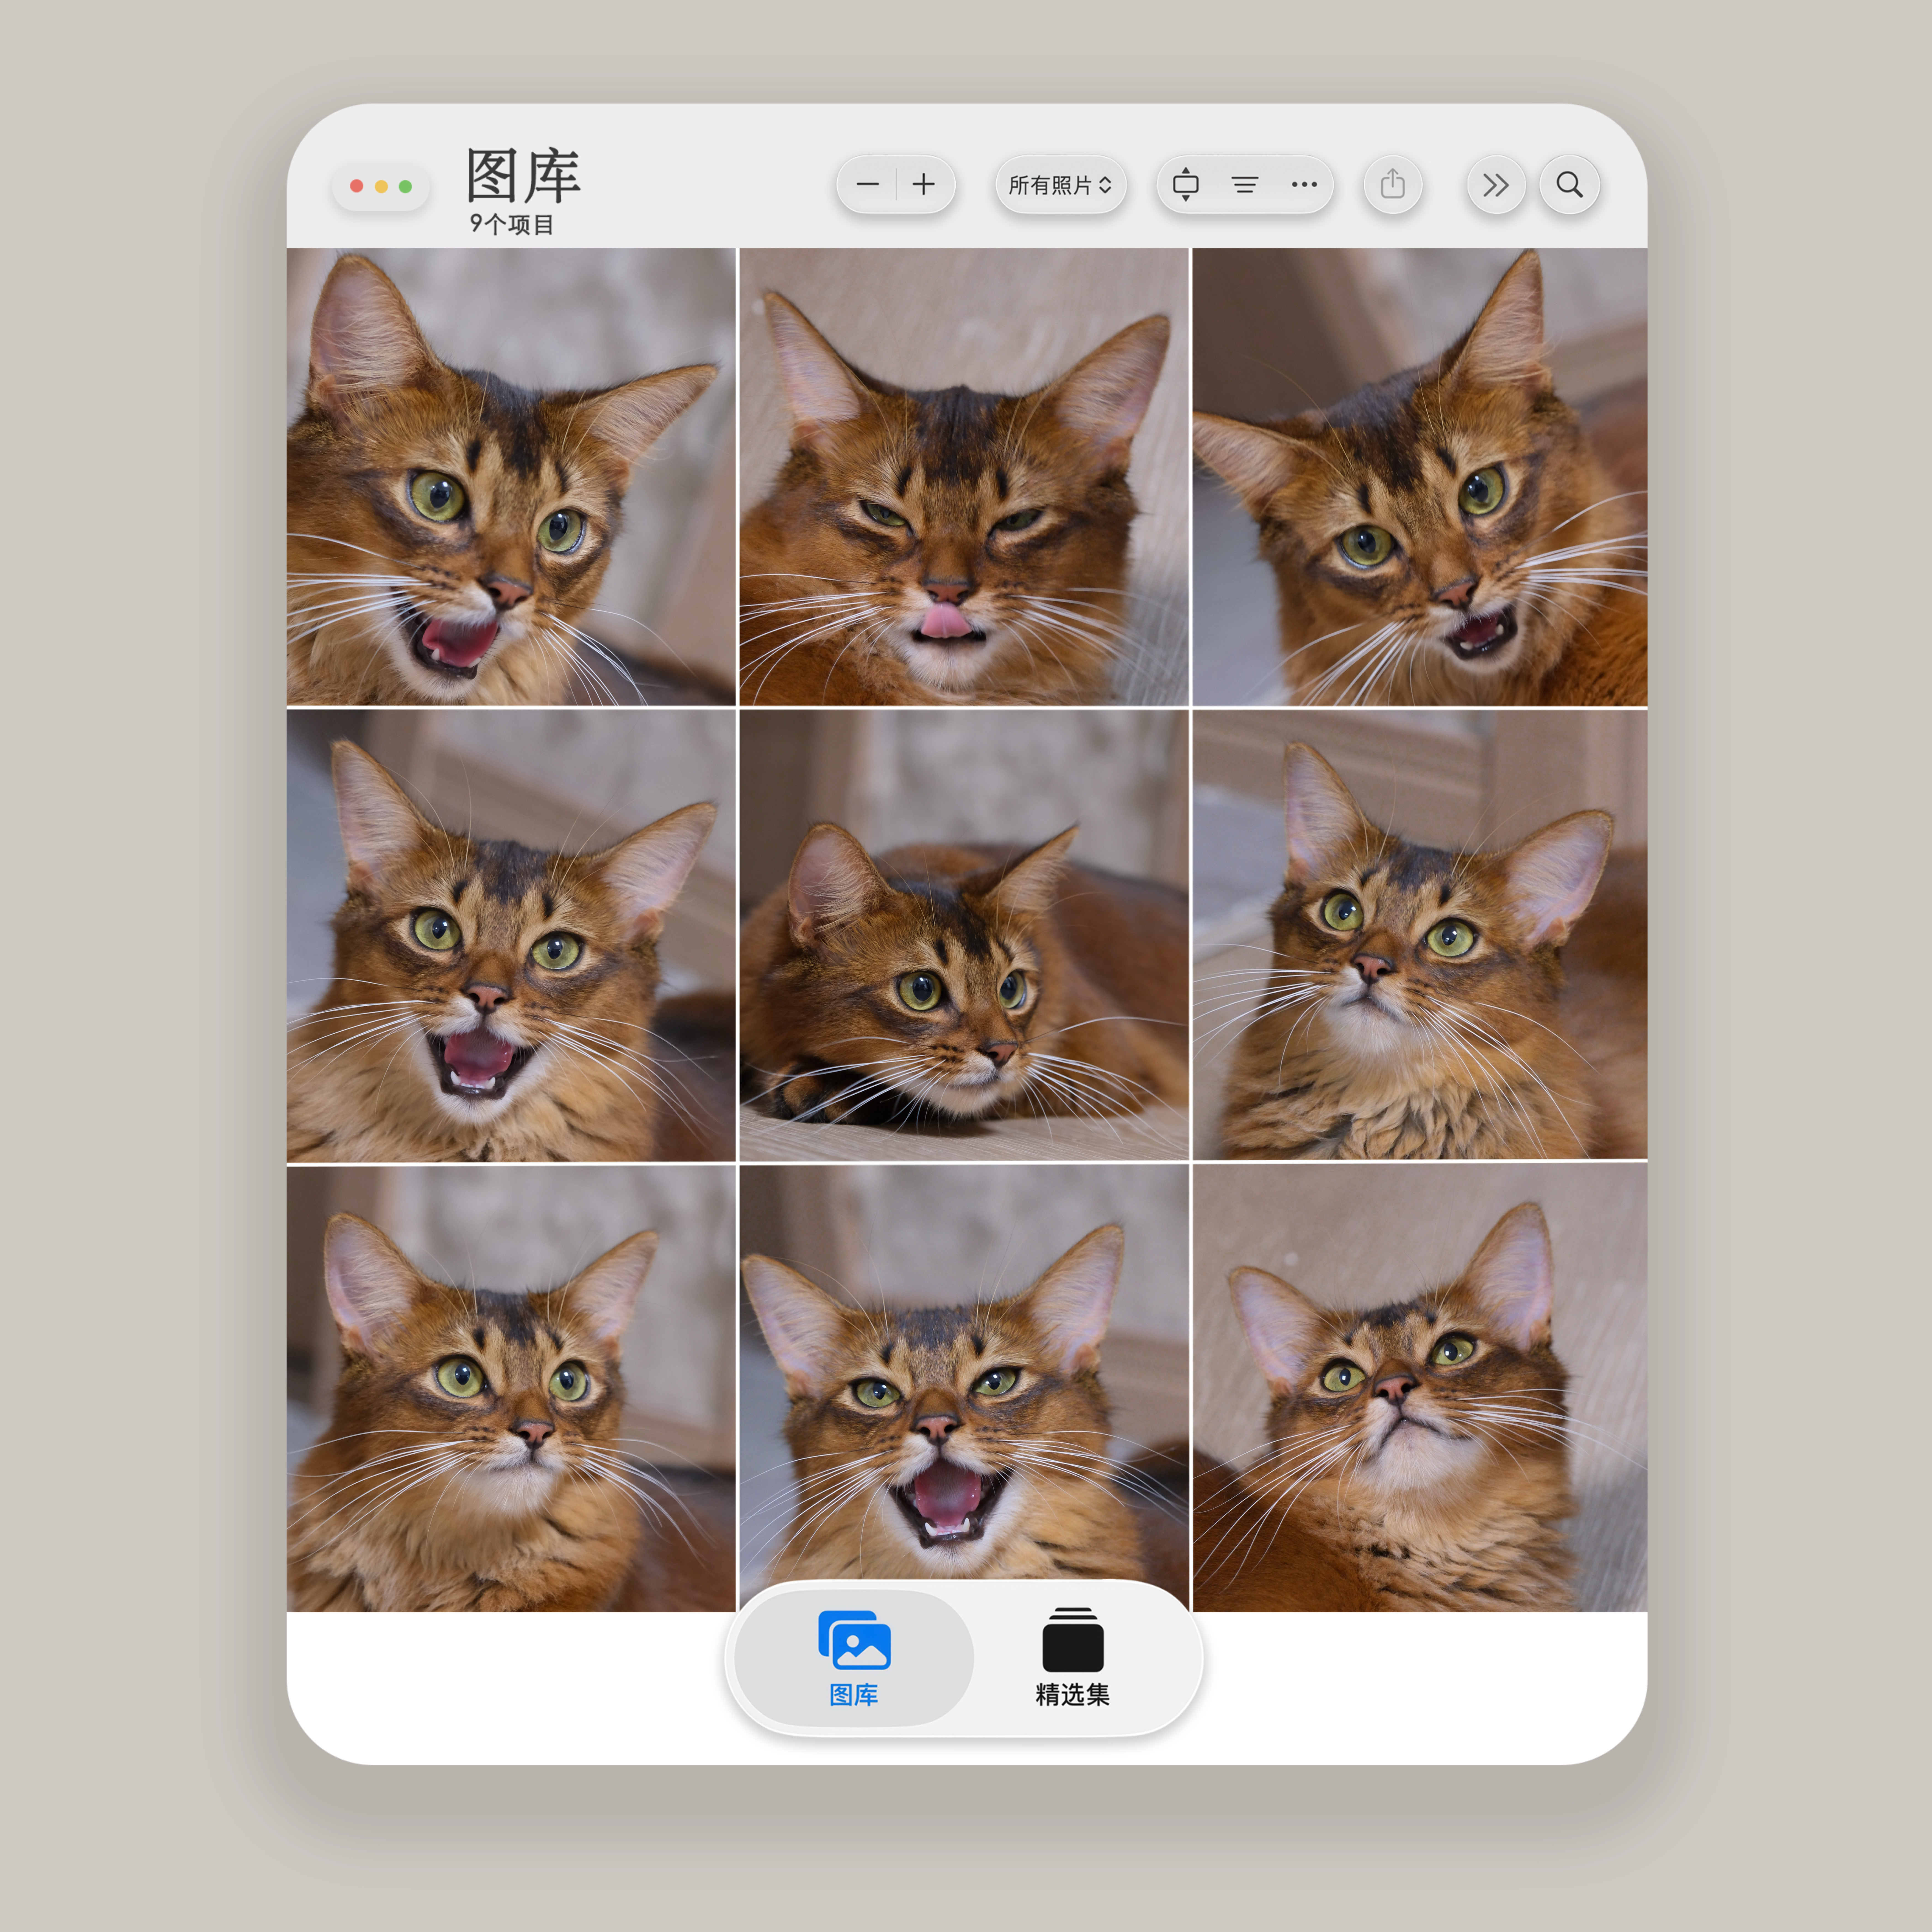Click the 图库 title text
The image size is (1932, 1932).
(523, 176)
